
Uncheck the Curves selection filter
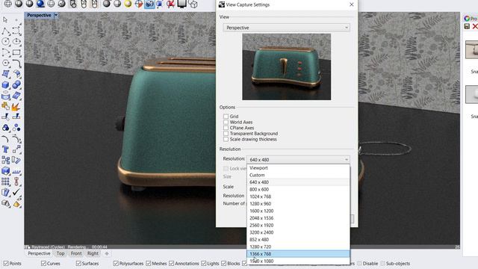tap(43, 263)
